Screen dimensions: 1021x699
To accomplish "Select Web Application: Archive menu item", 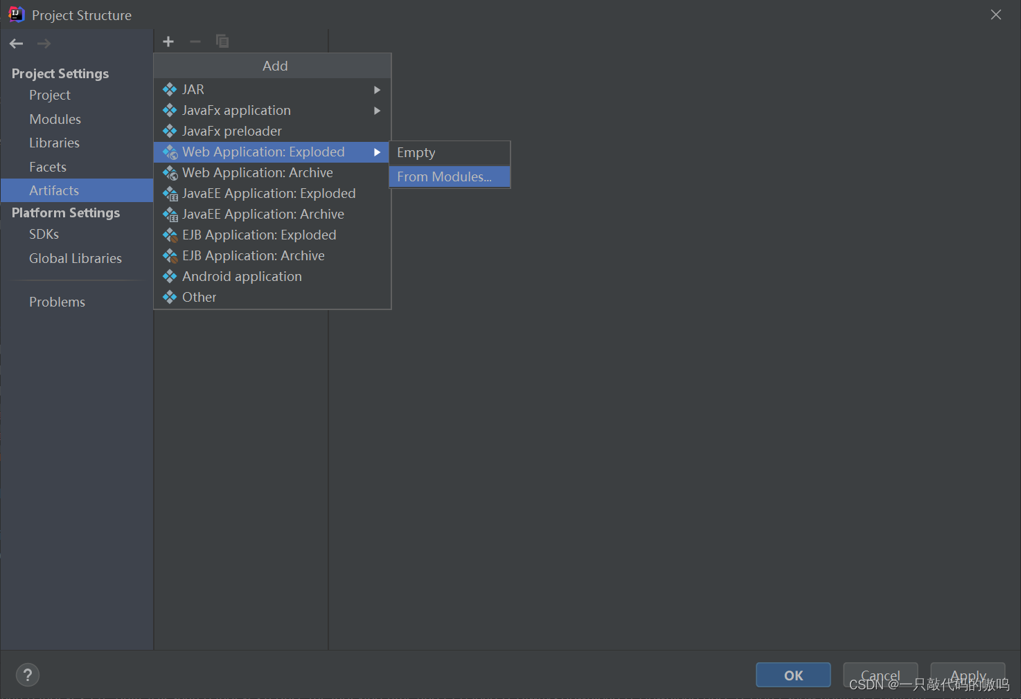I will pyautogui.click(x=272, y=172).
